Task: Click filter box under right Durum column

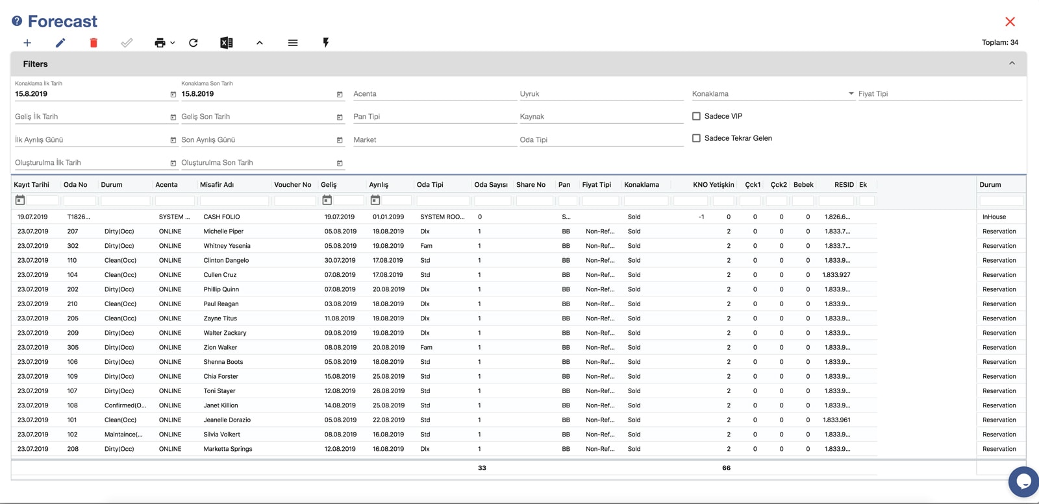Action: pyautogui.click(x=1001, y=201)
